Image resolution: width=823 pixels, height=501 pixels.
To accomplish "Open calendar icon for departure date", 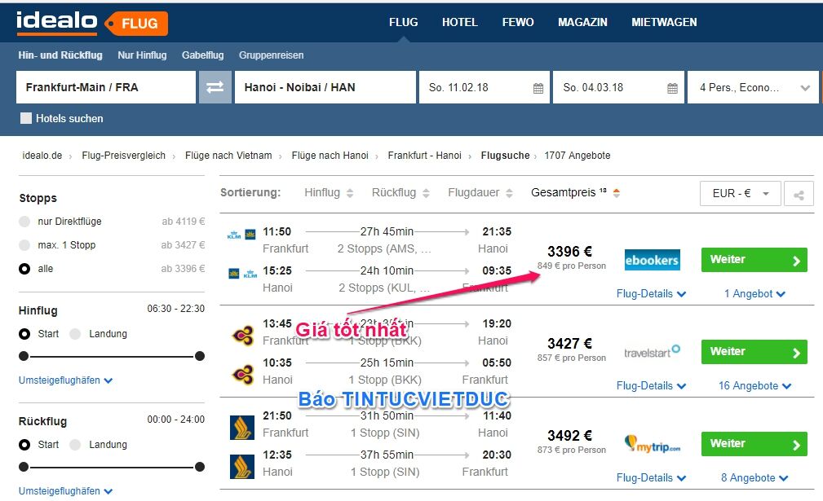I will (538, 88).
